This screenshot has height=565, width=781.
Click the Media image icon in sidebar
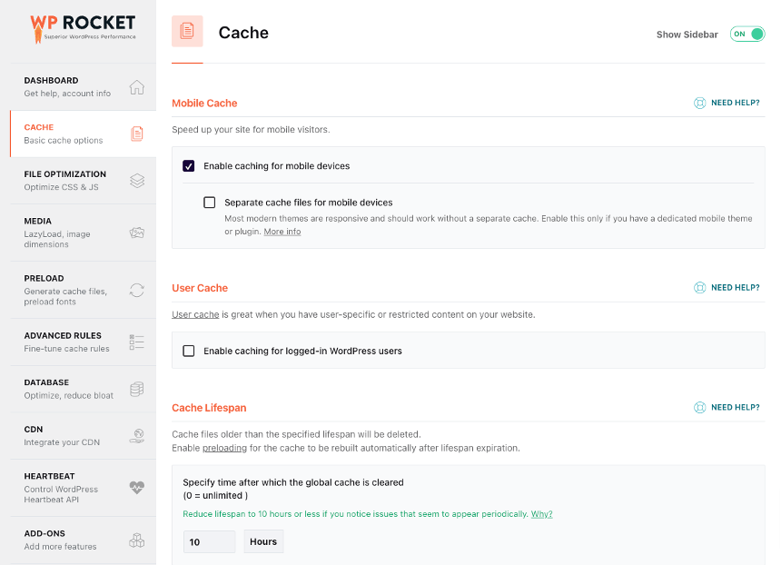tap(136, 233)
